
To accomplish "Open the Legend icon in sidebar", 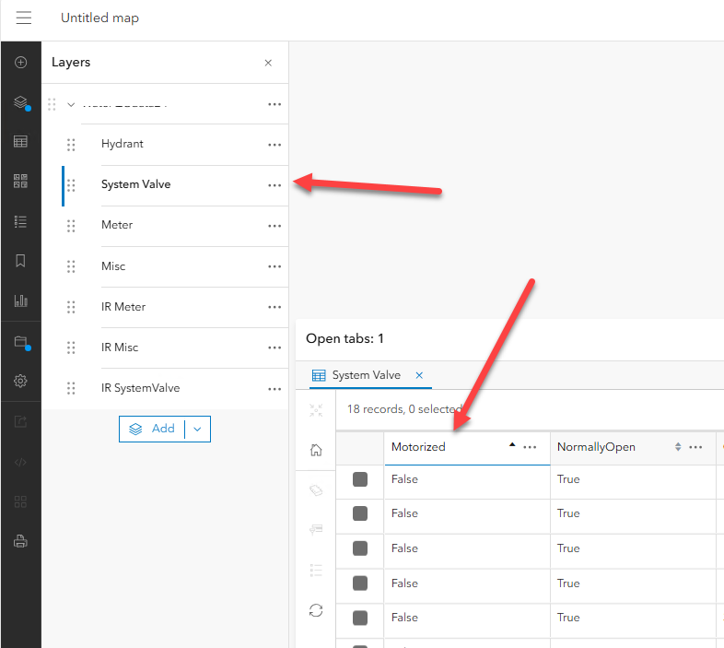I will point(20,221).
